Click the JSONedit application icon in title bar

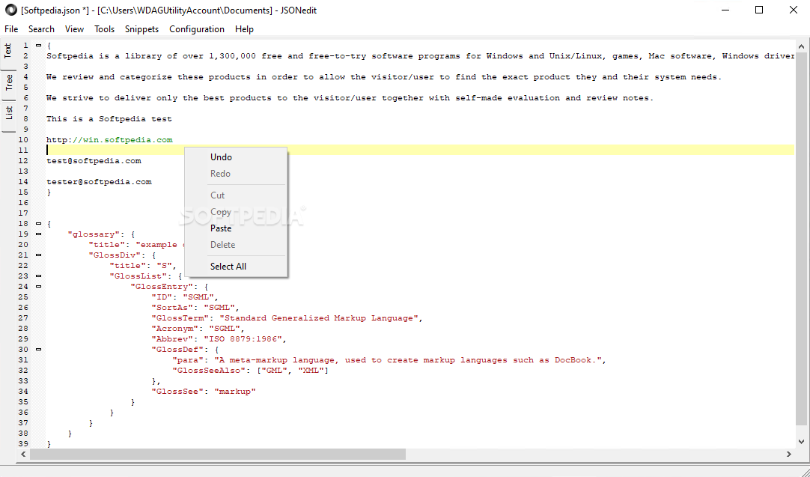coord(10,10)
